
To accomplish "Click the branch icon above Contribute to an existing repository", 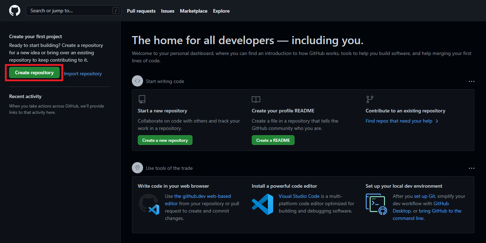I will tap(370, 99).
